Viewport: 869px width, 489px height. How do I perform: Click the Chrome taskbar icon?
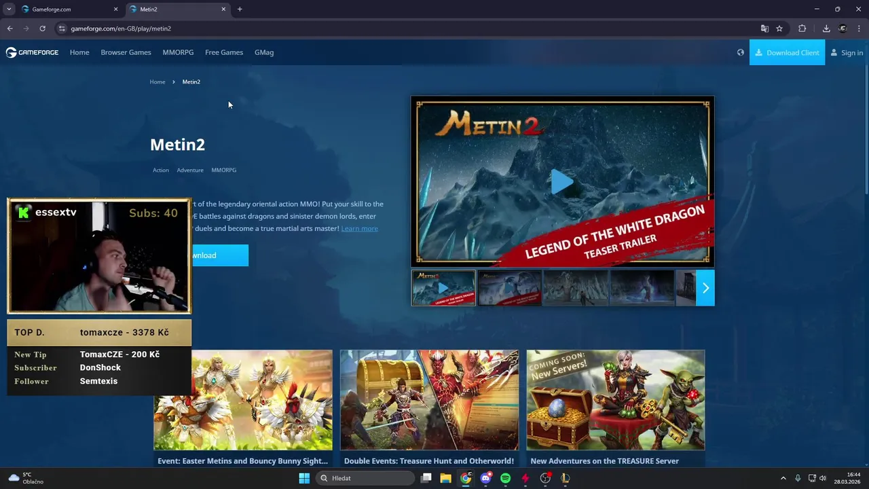tap(466, 478)
